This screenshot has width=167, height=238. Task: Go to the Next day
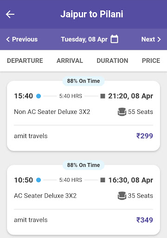pyautogui.click(x=151, y=39)
